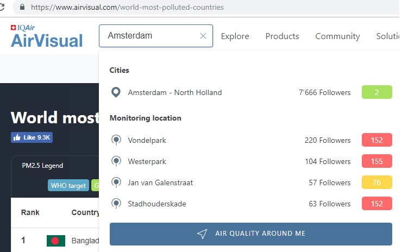Click the 220 Followers text for Vondelpark
This screenshot has width=402, height=252.
point(328,140)
